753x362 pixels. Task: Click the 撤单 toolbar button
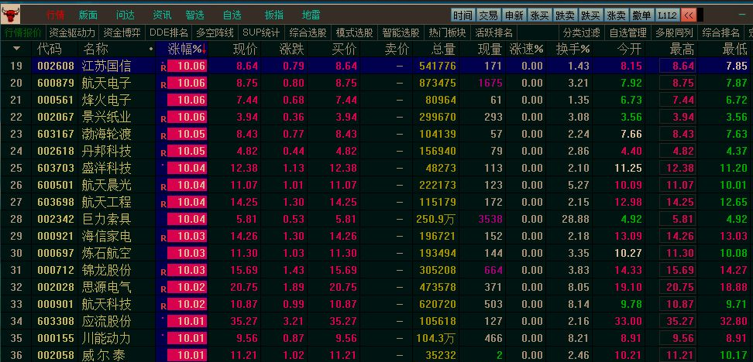pos(641,15)
